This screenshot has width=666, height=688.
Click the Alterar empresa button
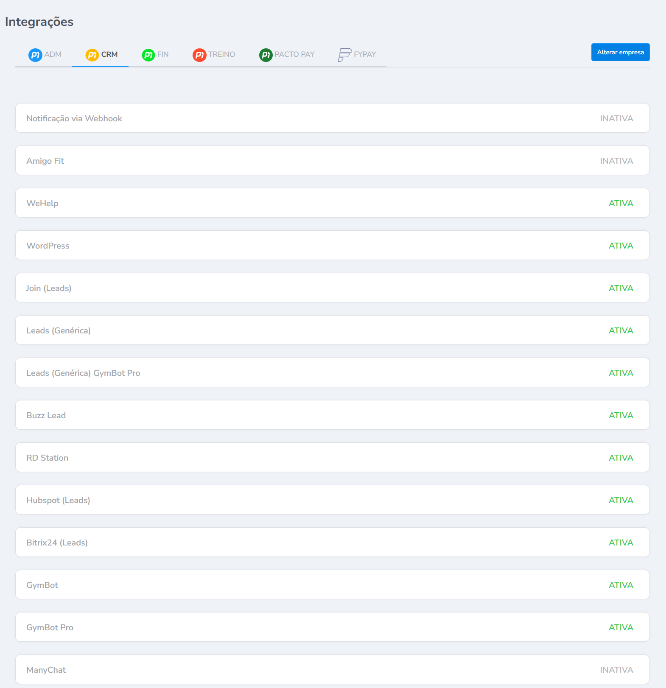pos(620,52)
